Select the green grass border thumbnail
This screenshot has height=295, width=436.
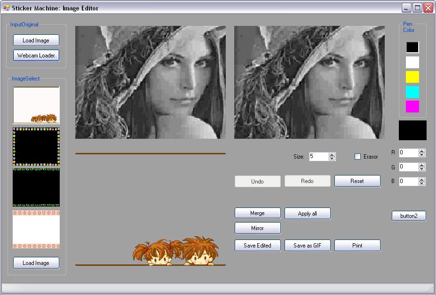pos(36,187)
